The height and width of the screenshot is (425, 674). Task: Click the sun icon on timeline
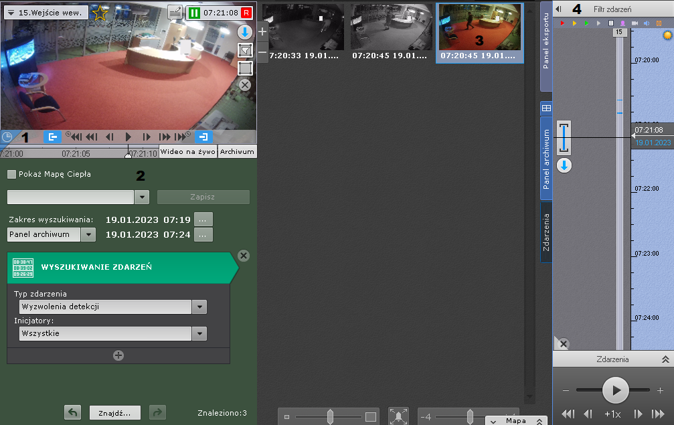pos(667,35)
